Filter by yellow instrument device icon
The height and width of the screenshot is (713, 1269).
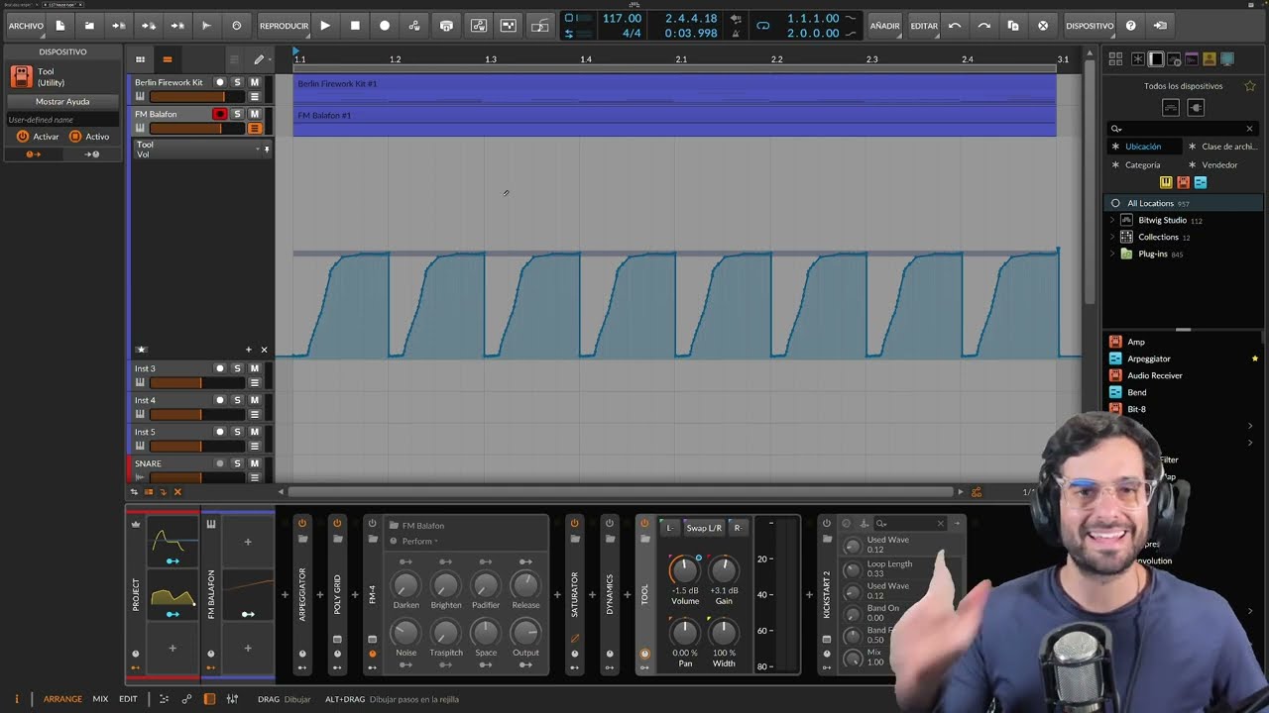(1166, 182)
